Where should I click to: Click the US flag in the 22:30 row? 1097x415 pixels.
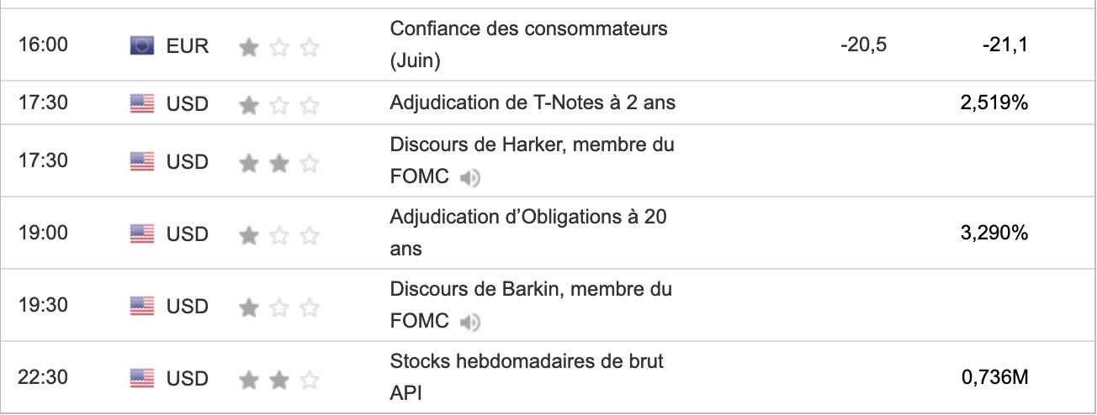coord(142,379)
